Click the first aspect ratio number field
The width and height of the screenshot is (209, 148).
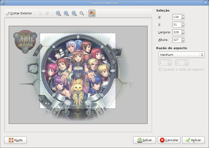[163, 63]
